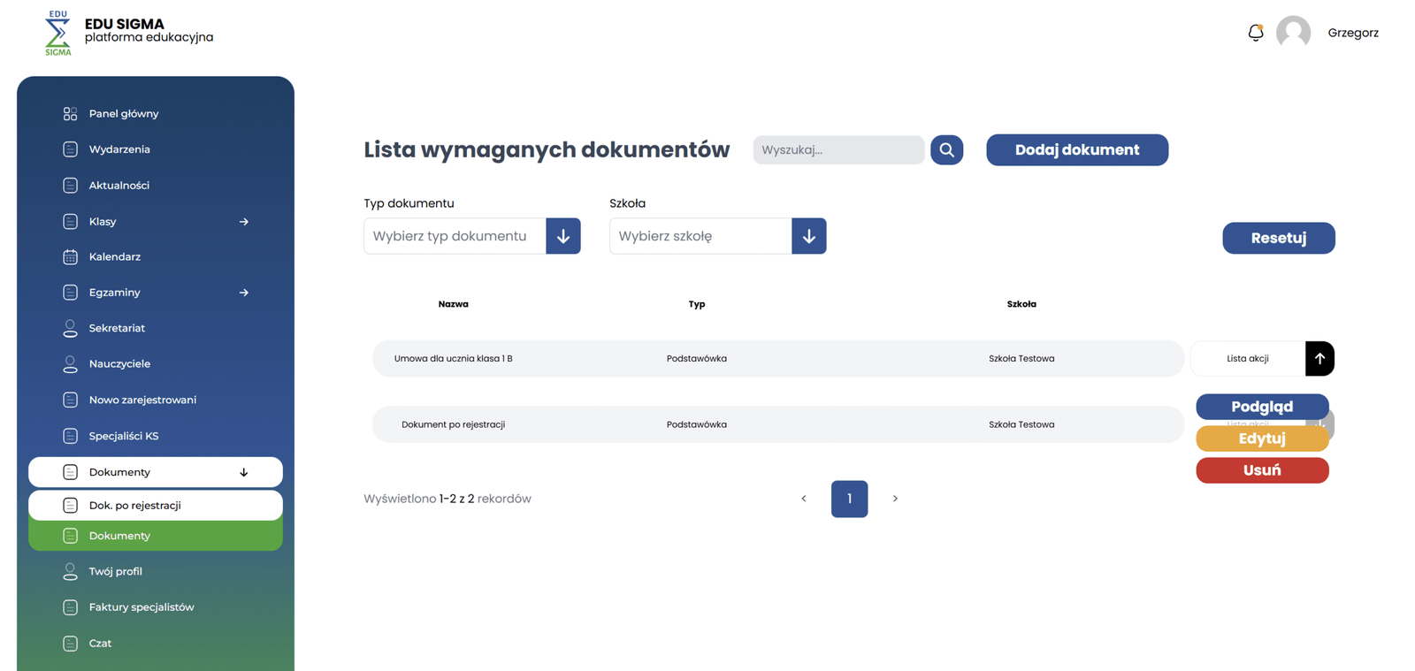This screenshot has width=1415, height=671.
Task: Click the Czat icon in sidebar
Action: (x=70, y=644)
